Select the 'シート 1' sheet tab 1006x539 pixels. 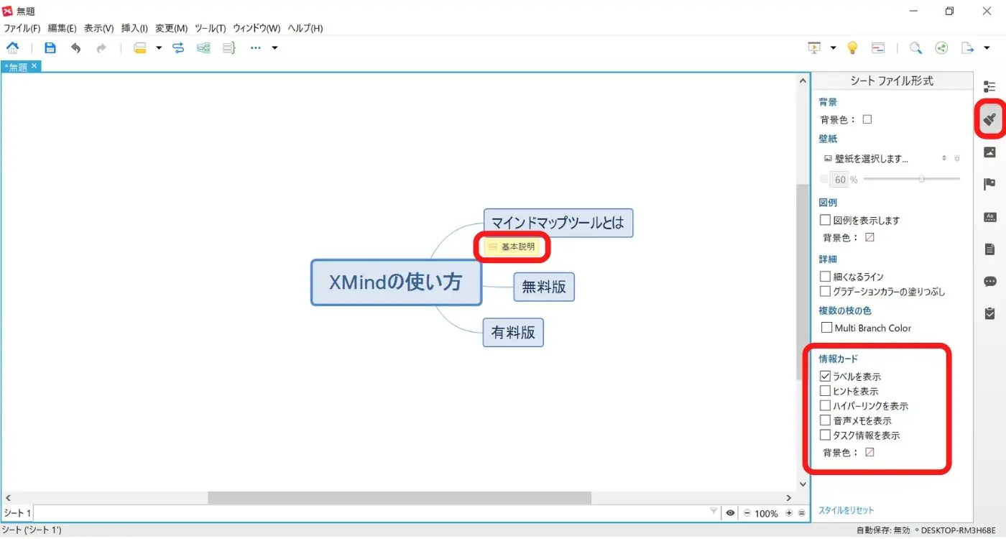(x=17, y=513)
